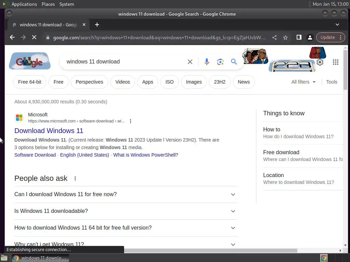The image size is (350, 262).
Task: Open search Tools
Action: (332, 82)
